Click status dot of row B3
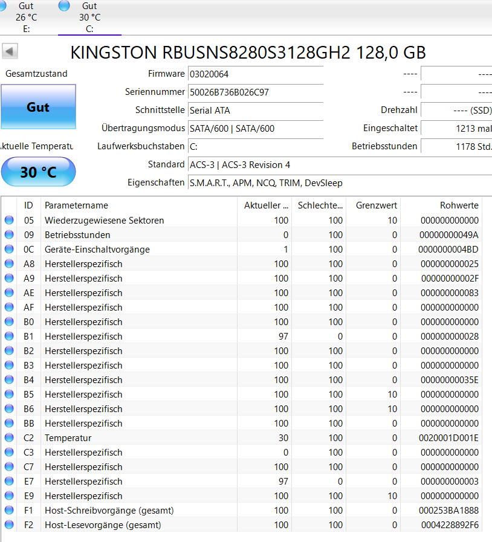This screenshot has width=492, height=542. tap(9, 365)
